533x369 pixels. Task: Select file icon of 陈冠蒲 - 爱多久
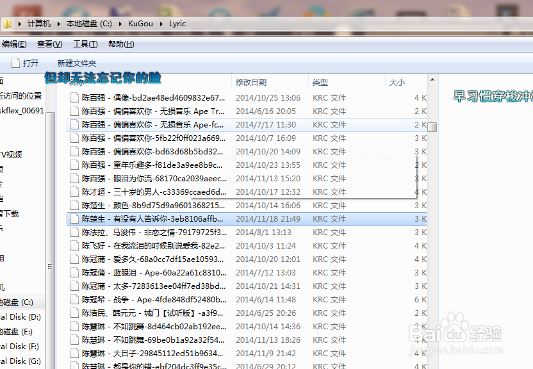point(74,259)
